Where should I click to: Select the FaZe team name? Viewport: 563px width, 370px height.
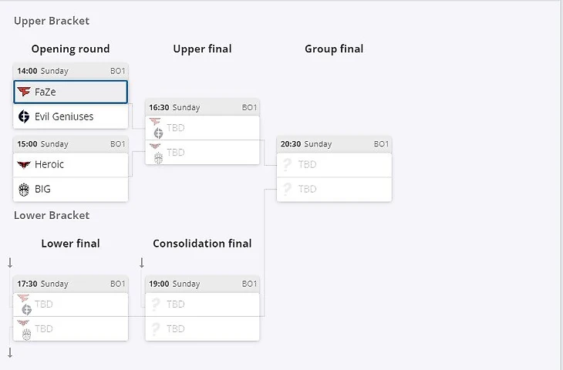46,92
